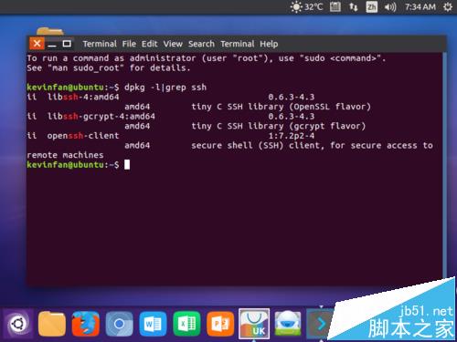Launch Firefox from the dock
The height and width of the screenshot is (342, 457).
[86, 324]
